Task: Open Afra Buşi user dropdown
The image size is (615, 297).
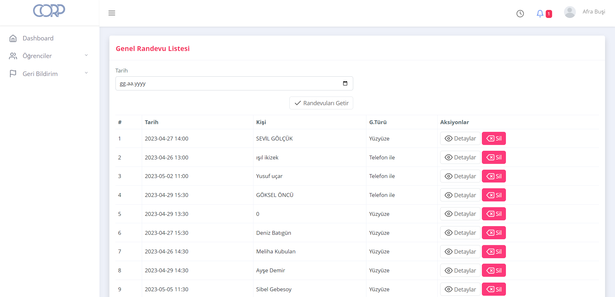Action: pos(594,12)
